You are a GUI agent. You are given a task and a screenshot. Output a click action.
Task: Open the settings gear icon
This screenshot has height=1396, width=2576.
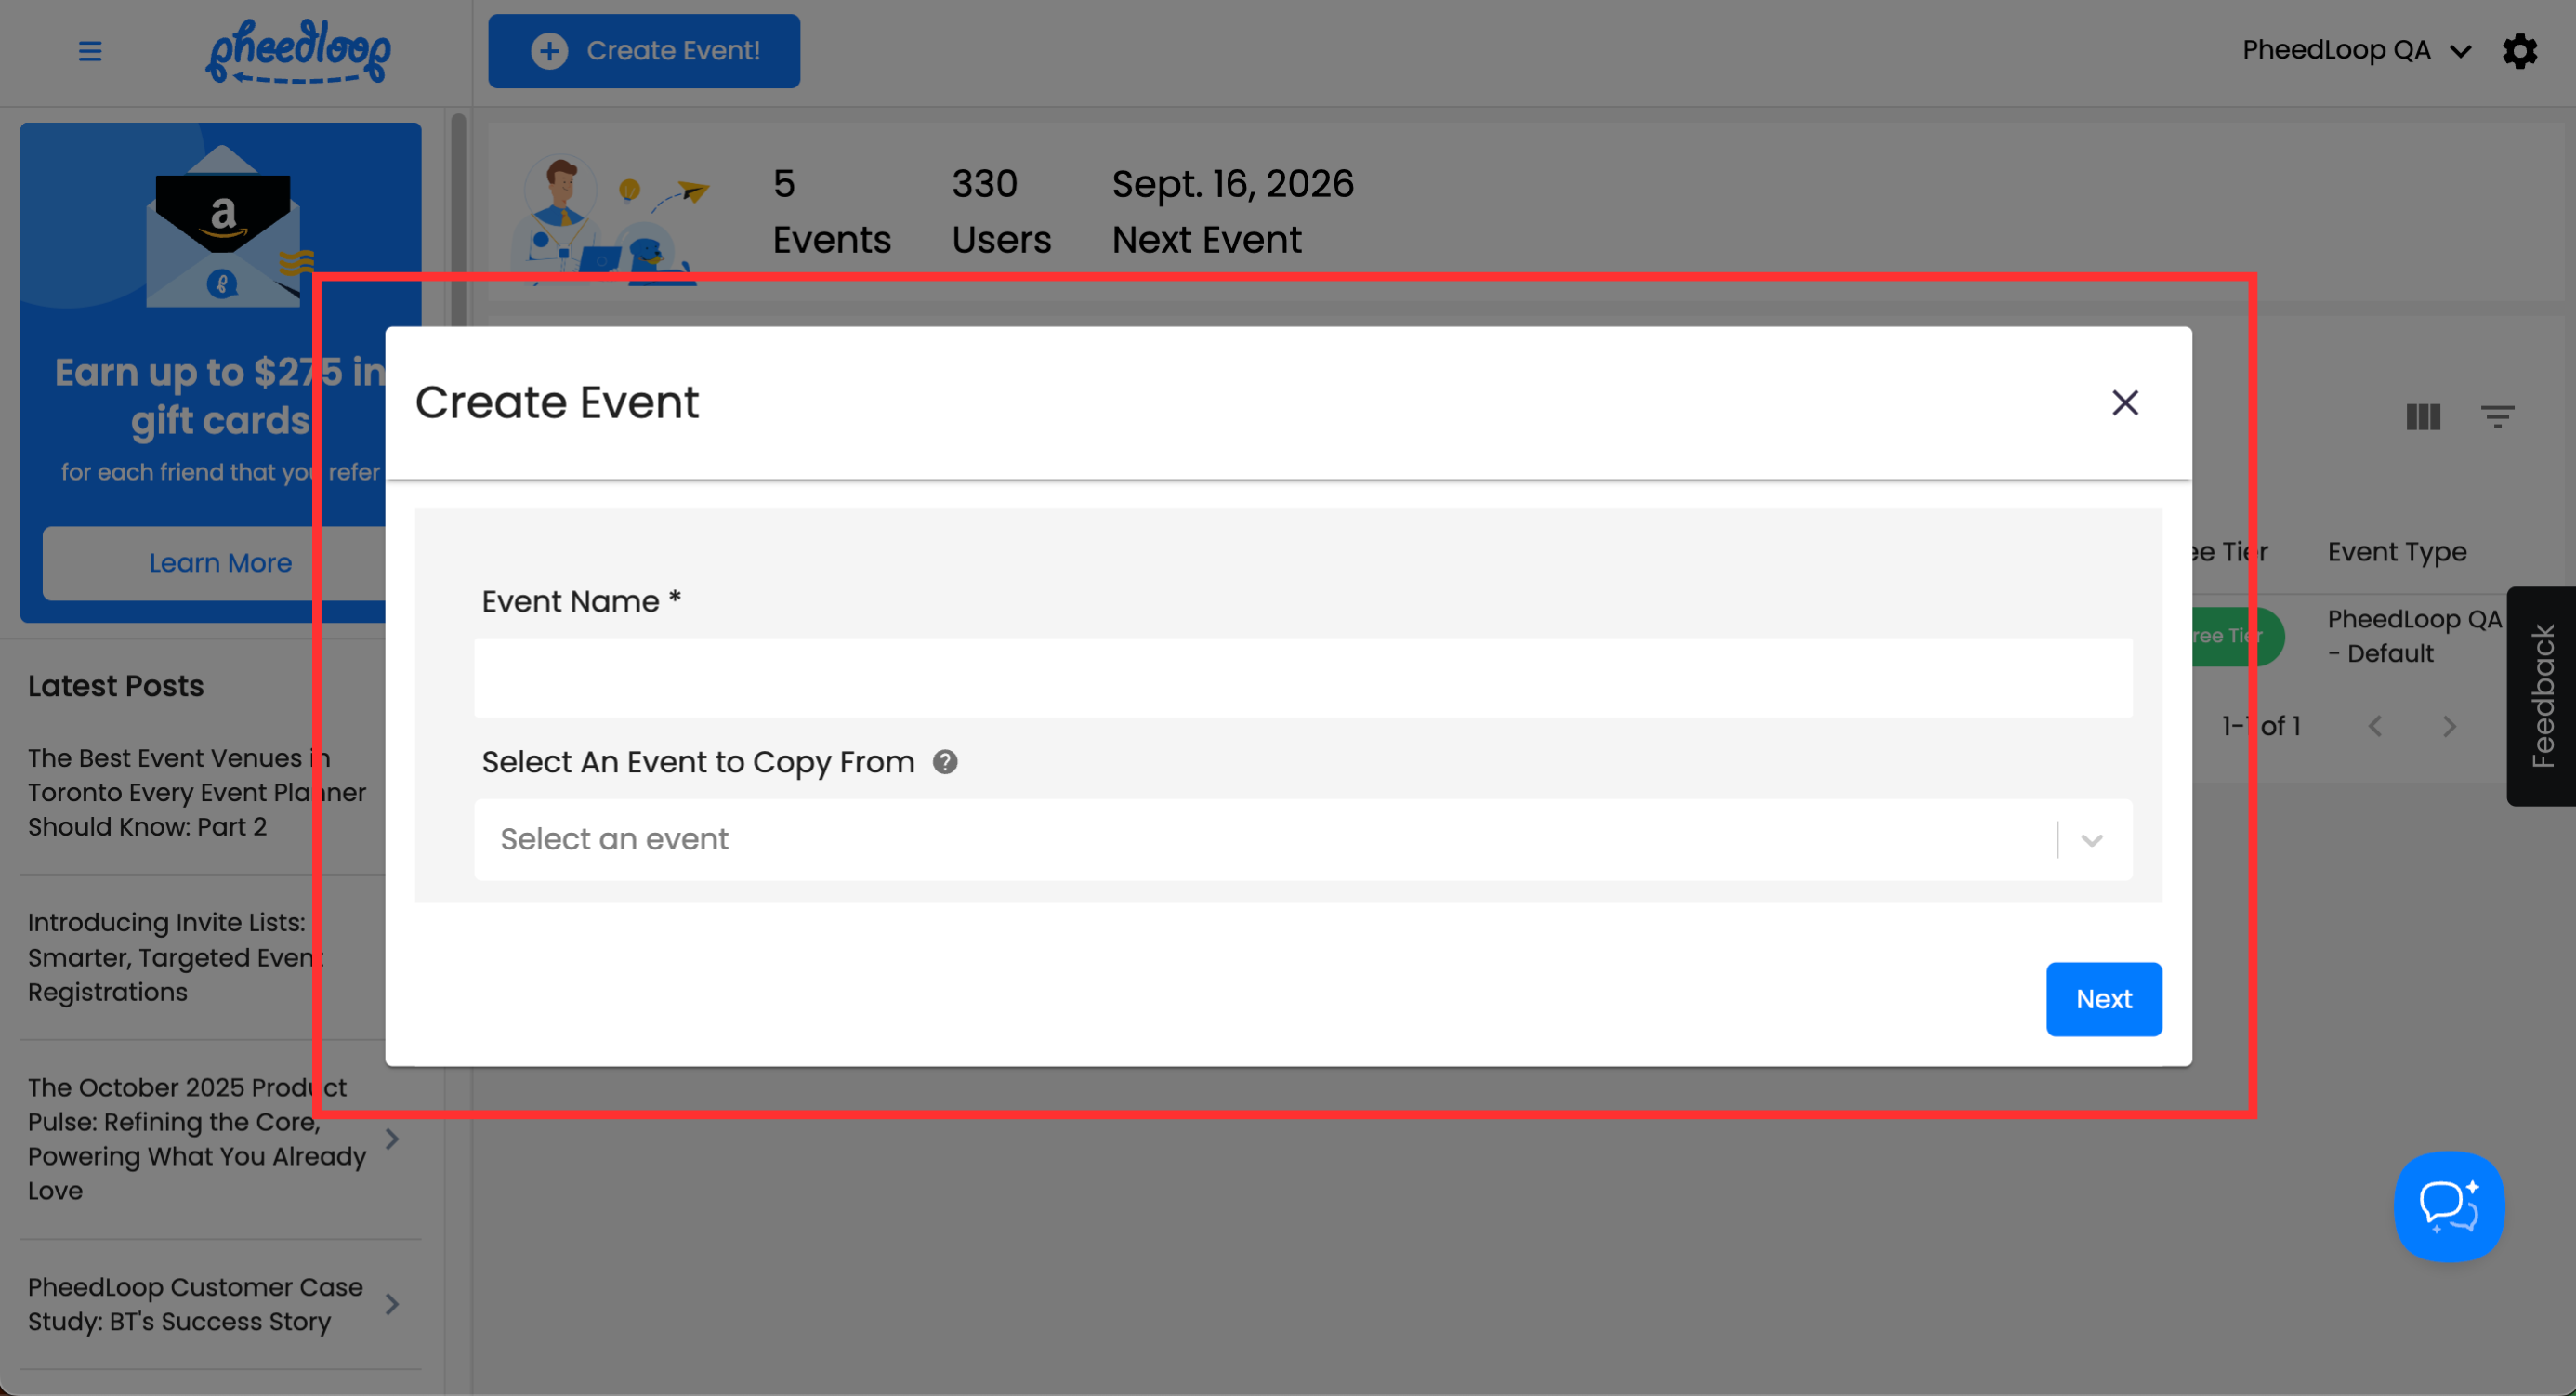click(x=2519, y=51)
